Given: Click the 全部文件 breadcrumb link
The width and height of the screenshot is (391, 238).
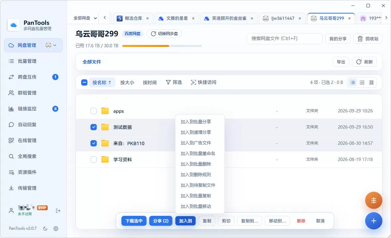Looking at the screenshot, I should click(x=92, y=62).
